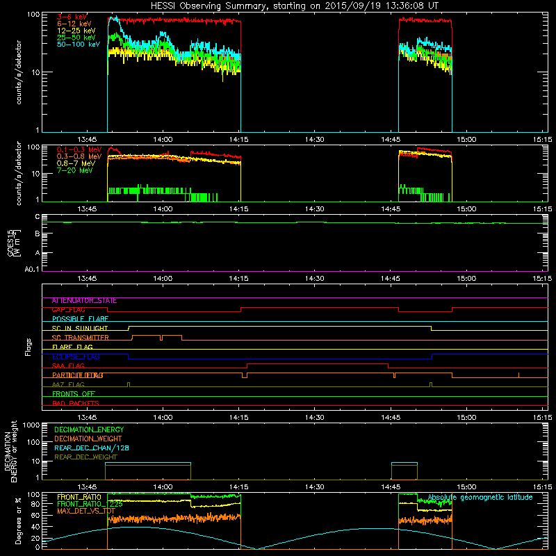The width and height of the screenshot is (556, 556).
Task: Click "counts/s/detector" axis label of the MeV panel
Action: (19, 174)
